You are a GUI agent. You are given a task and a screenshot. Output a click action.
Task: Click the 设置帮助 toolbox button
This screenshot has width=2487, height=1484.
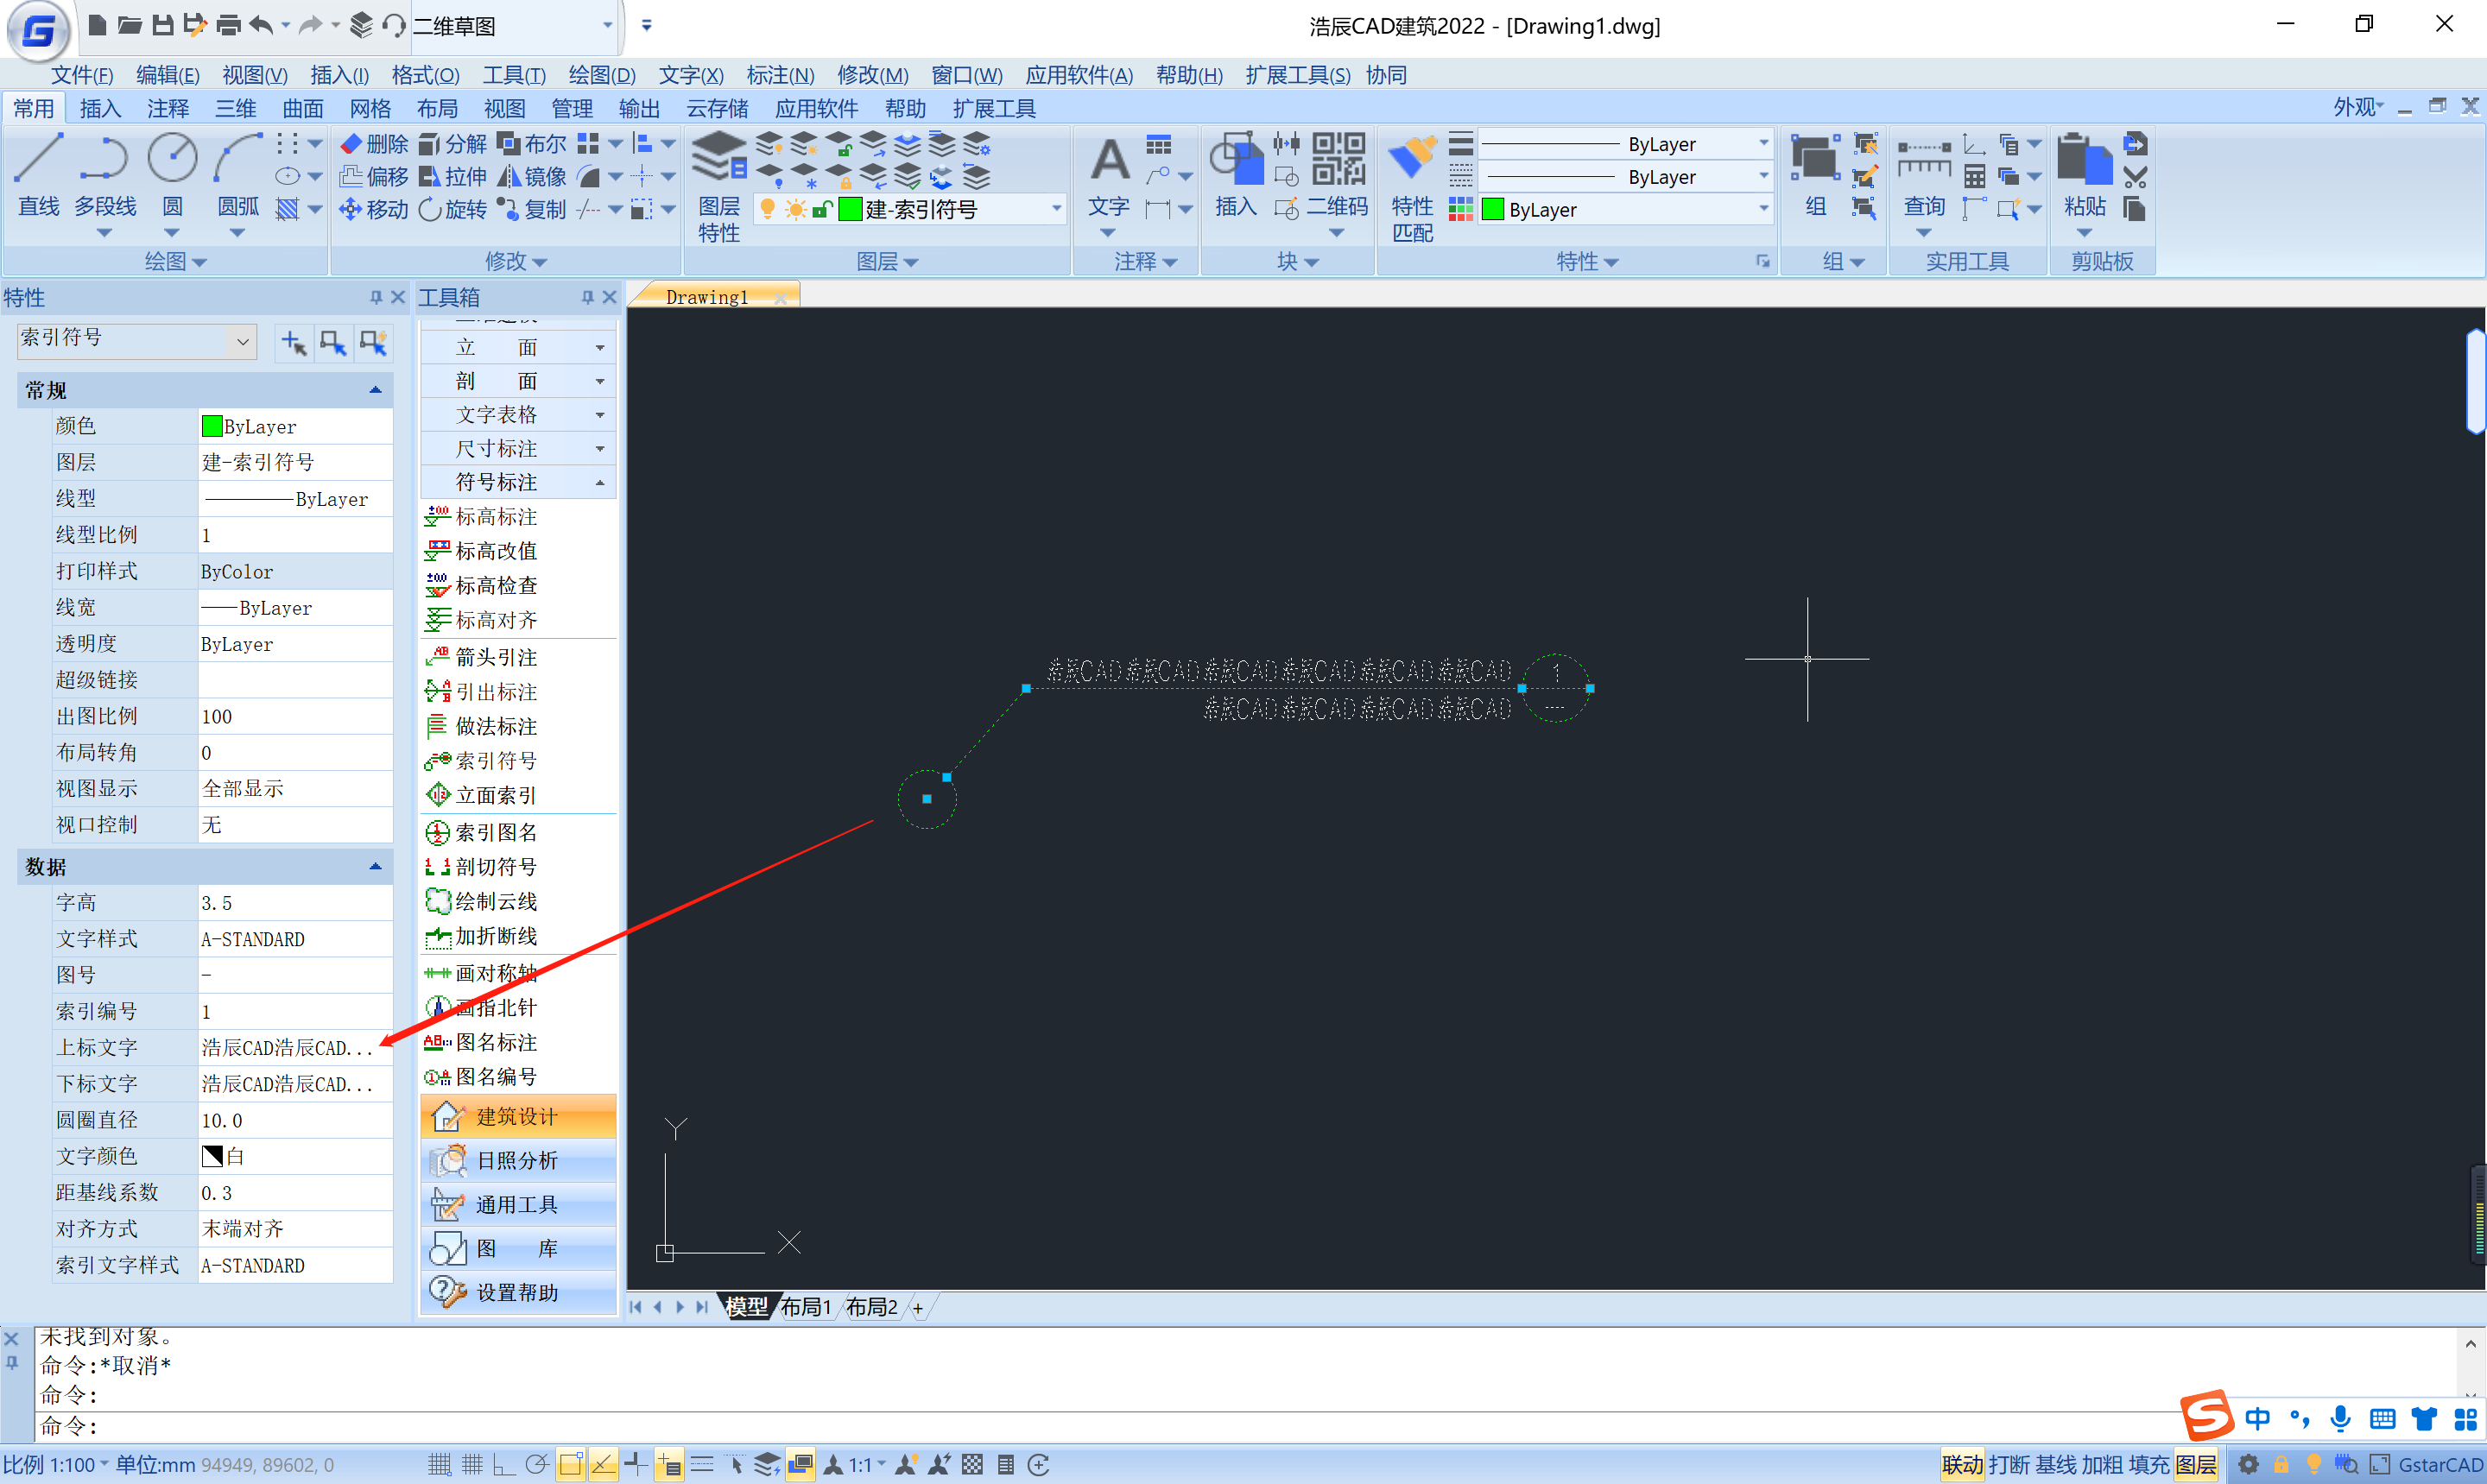518,1292
